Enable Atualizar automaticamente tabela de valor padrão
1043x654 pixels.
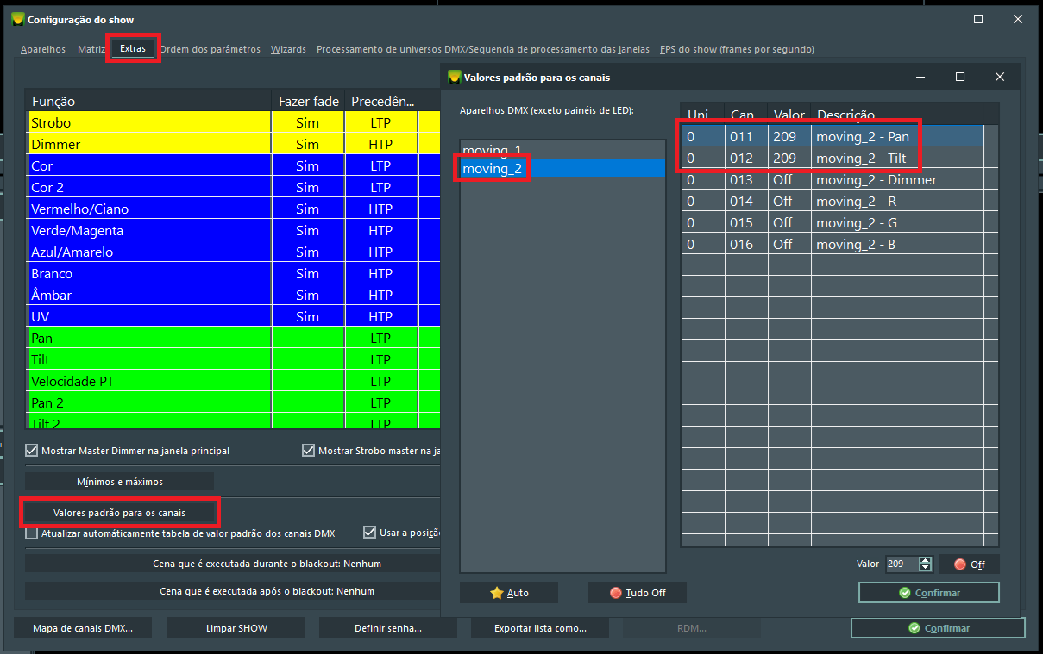[32, 533]
